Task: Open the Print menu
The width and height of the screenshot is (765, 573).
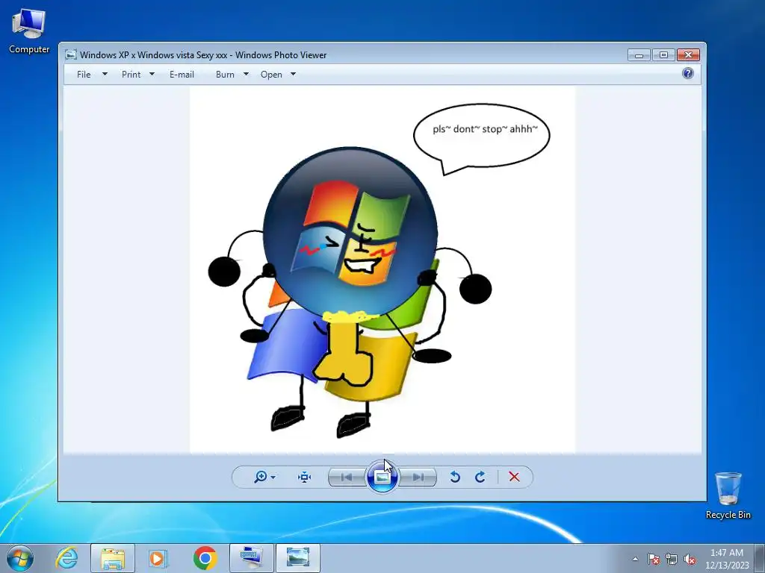Action: [x=131, y=75]
